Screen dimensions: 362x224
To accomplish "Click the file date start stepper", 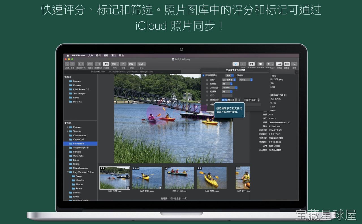I will pyautogui.click(x=236, y=100).
